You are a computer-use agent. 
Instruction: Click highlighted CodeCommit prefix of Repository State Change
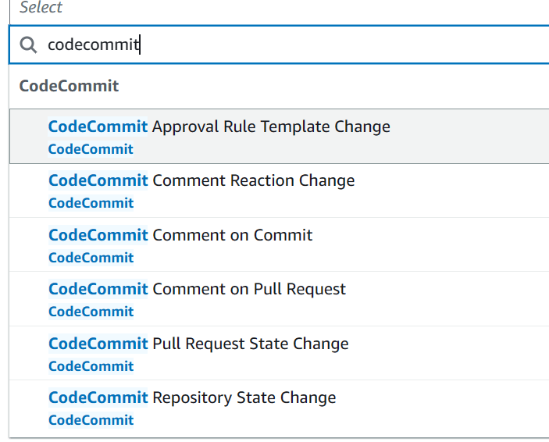click(98, 397)
